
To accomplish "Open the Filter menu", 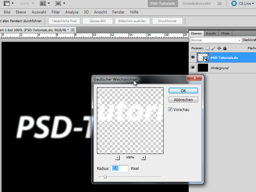I will point(56,12).
